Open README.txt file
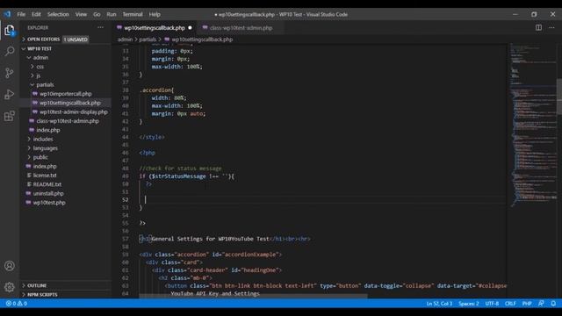 click(47, 184)
